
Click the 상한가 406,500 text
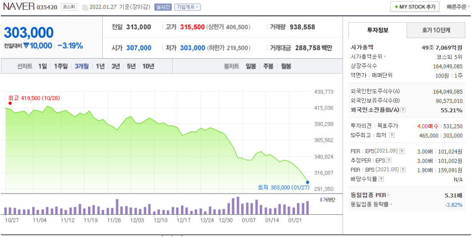[x=229, y=28]
